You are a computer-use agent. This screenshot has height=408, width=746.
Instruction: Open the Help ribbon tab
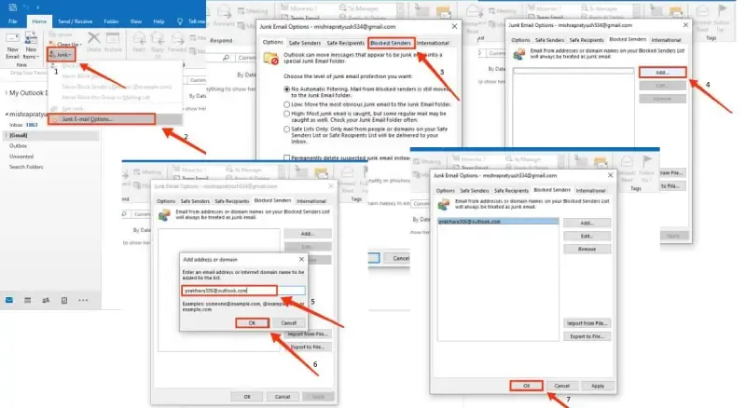point(159,21)
